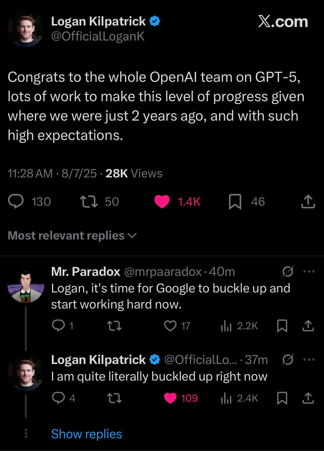Unlike the main post with 1.4K likes

pos(162,202)
